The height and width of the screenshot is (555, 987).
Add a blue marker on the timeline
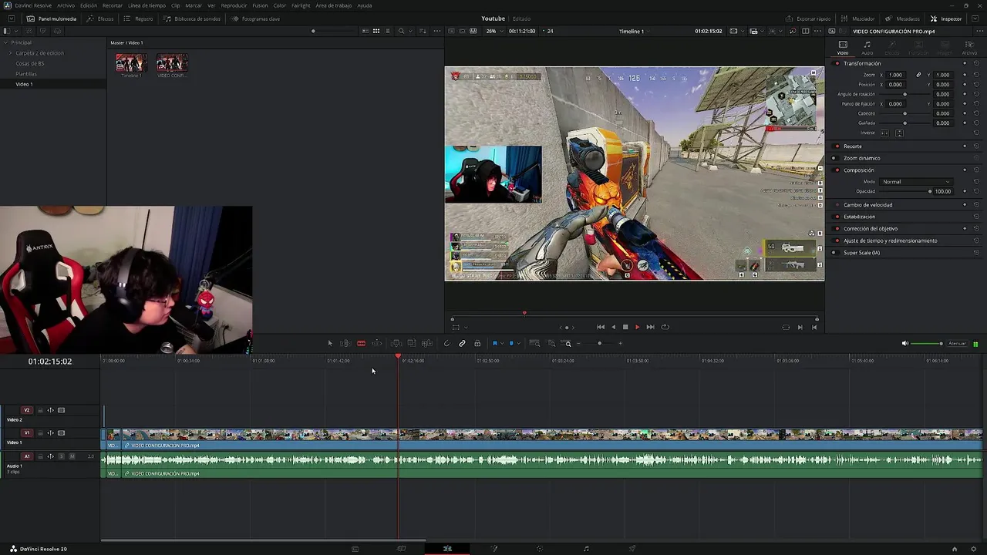(510, 343)
